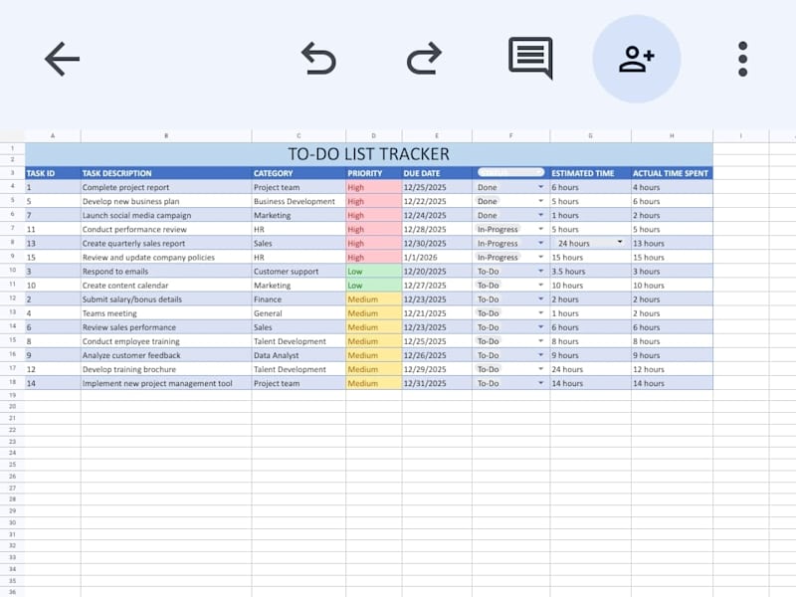796x597 pixels.
Task: Select the General category cell
Action: point(298,313)
